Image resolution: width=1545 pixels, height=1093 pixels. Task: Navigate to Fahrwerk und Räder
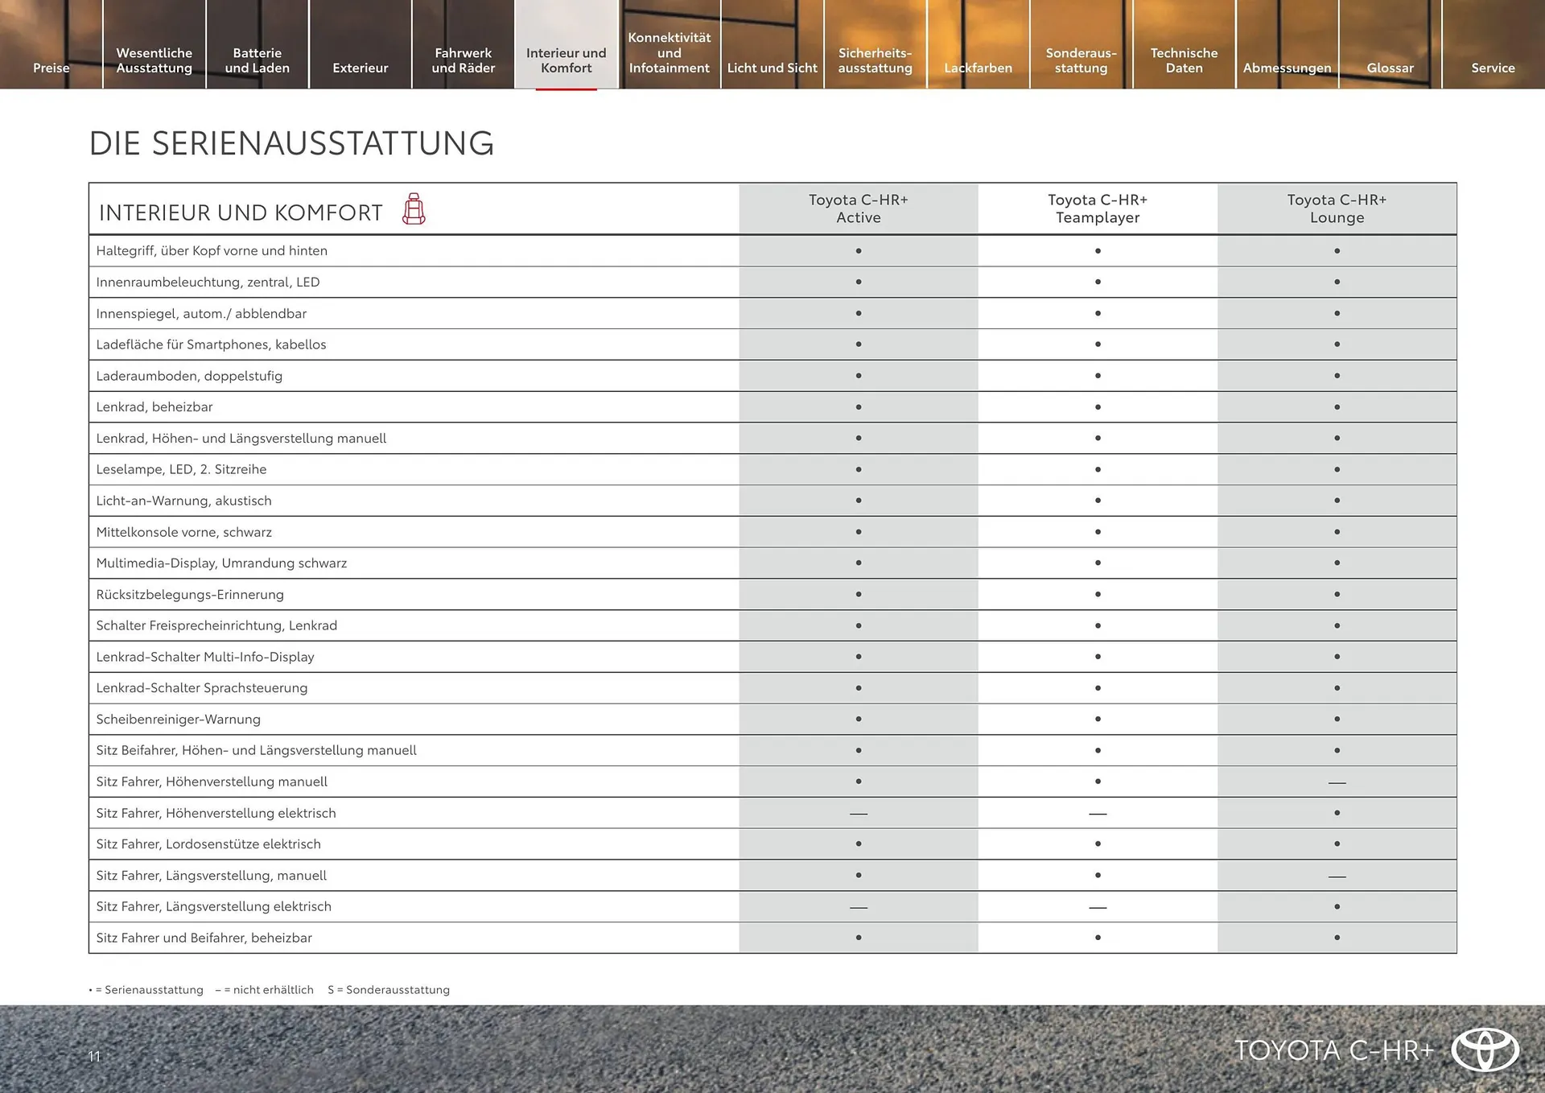pos(463,60)
